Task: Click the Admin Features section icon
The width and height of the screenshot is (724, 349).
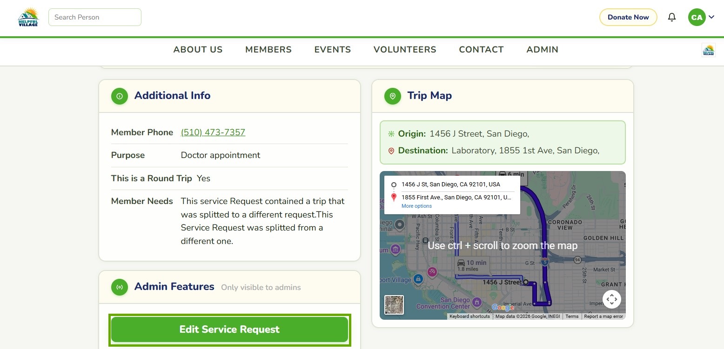Action: [x=120, y=287]
